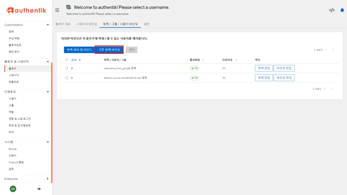Viewport: 347px width, 195px height.
Task: Sort by the 활성화됨 column icon
Action: coord(203,60)
